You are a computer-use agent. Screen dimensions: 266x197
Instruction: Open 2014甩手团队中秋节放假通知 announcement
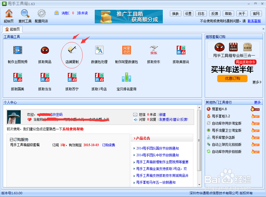157,155
